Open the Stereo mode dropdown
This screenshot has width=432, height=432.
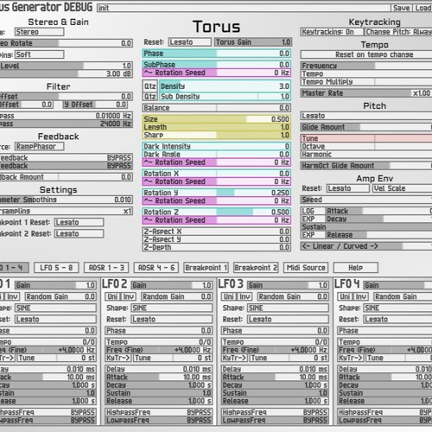point(40,32)
